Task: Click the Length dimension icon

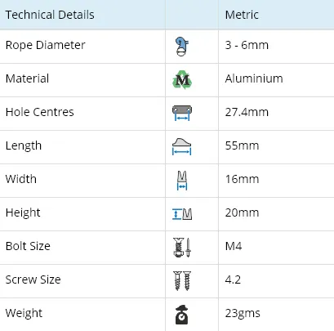Action: (182, 146)
